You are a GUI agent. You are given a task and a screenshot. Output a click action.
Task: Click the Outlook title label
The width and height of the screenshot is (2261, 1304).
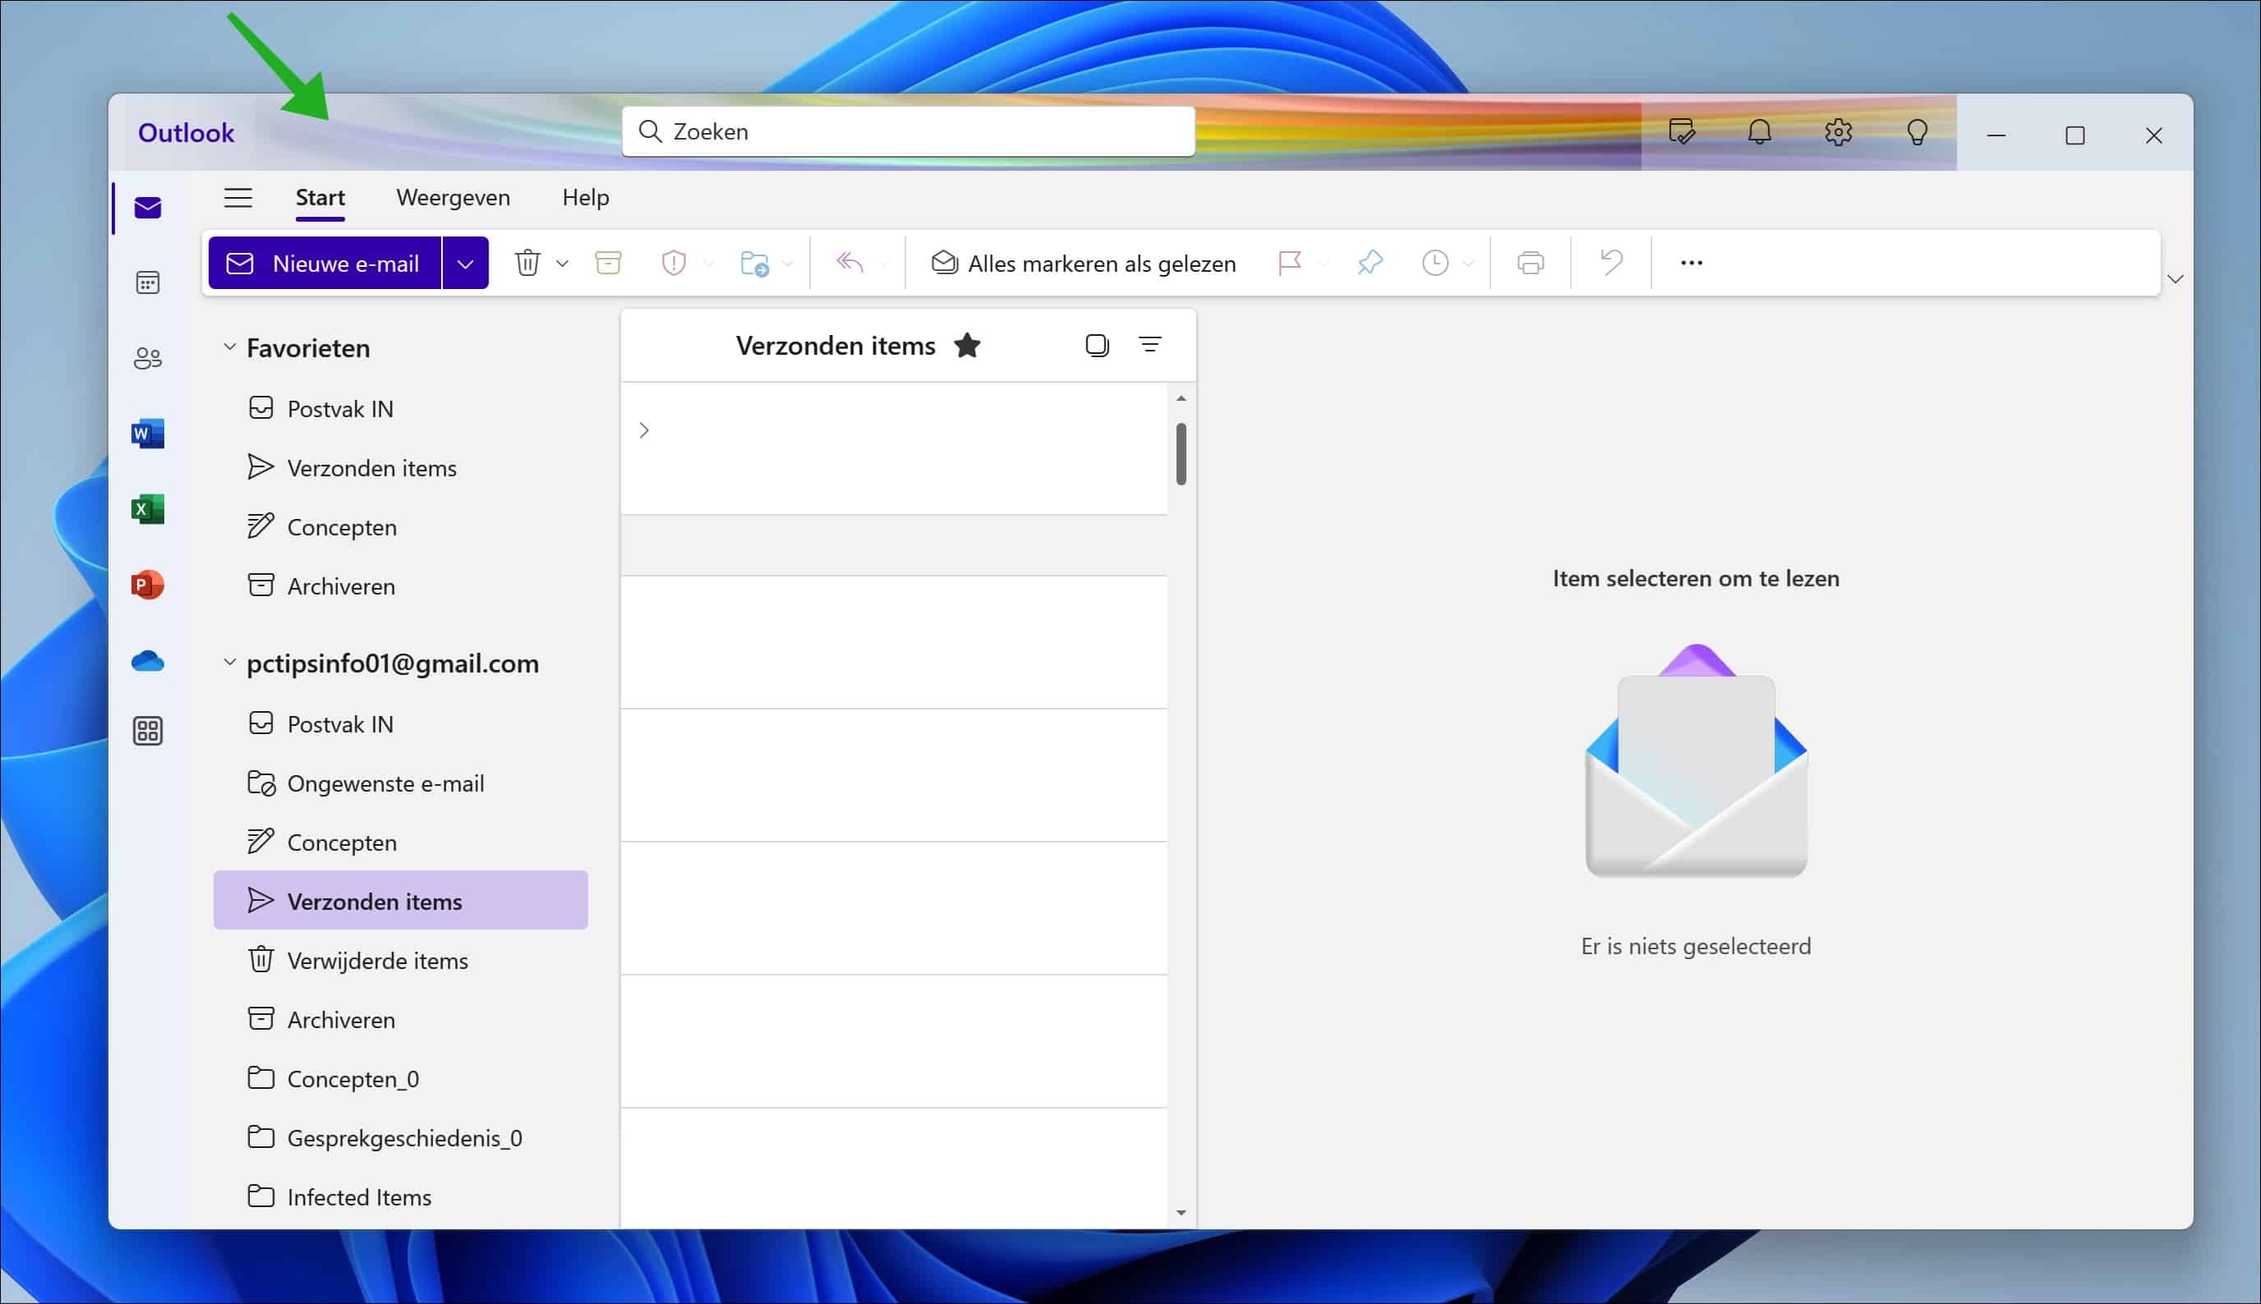point(186,132)
